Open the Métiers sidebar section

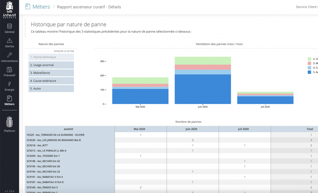(9, 101)
